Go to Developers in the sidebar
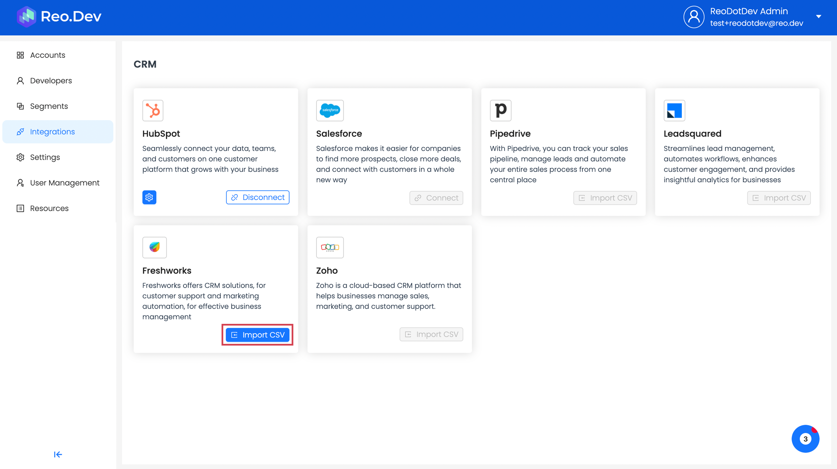837x469 pixels. point(51,81)
